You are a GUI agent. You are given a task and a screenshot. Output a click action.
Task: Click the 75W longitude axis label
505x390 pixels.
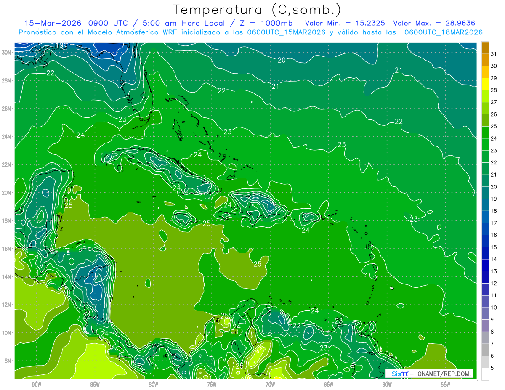click(x=212, y=385)
